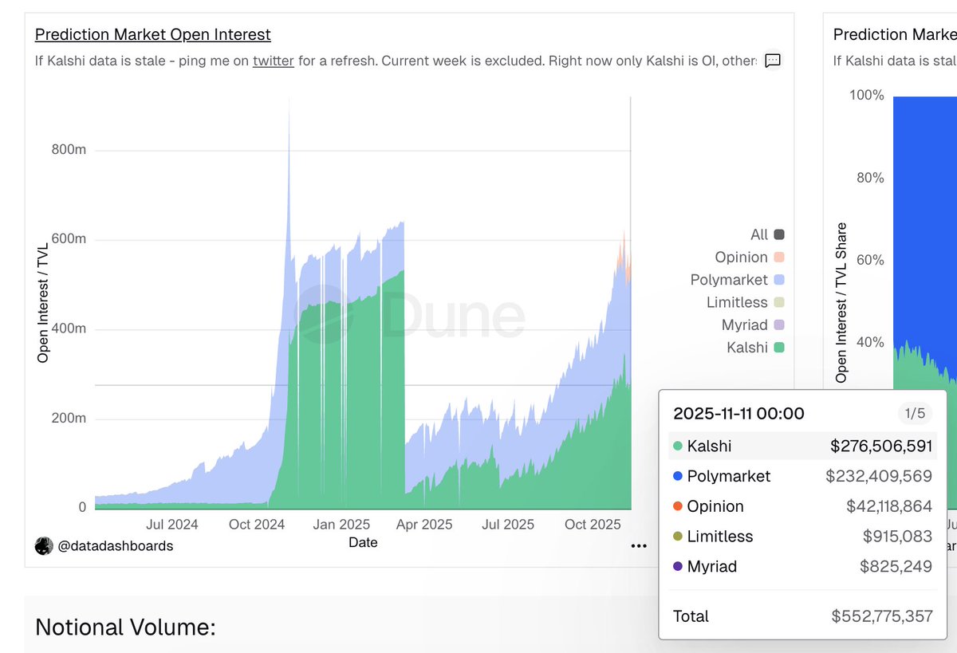Image resolution: width=957 pixels, height=653 pixels.
Task: Click the 100% label on the share chart
Action: pyautogui.click(x=867, y=96)
